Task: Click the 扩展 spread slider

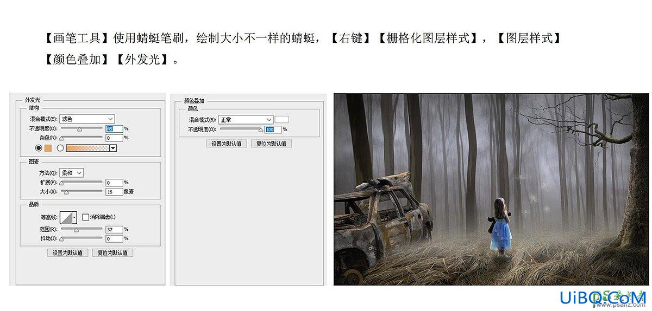Action: point(81,183)
